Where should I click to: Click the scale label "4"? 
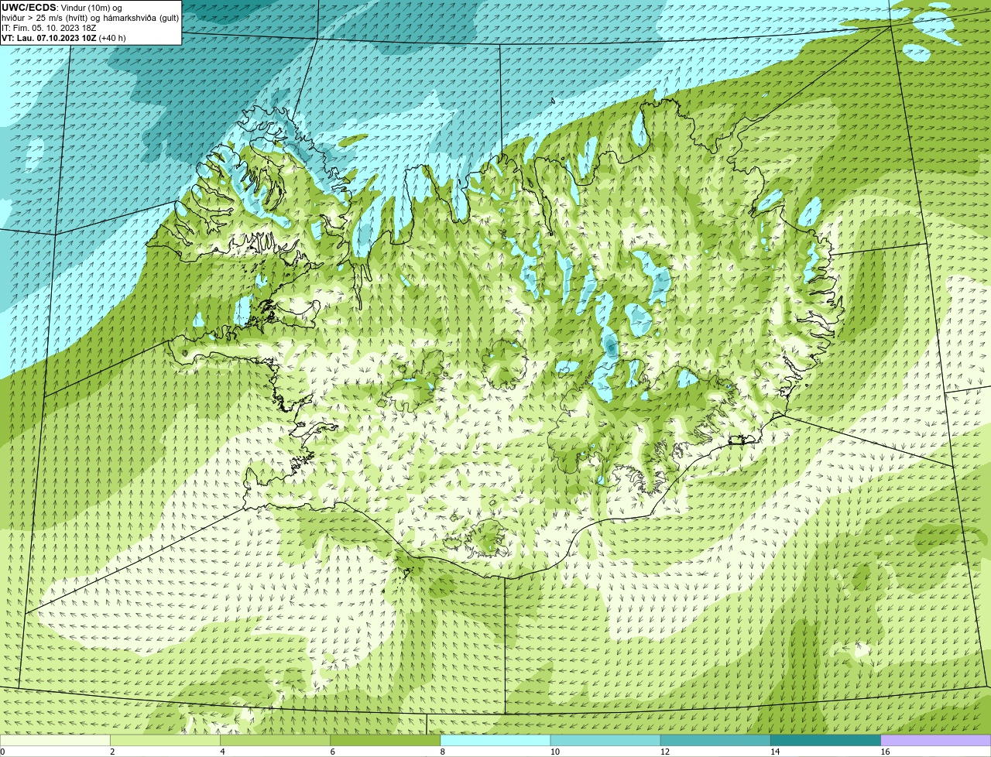(222, 752)
